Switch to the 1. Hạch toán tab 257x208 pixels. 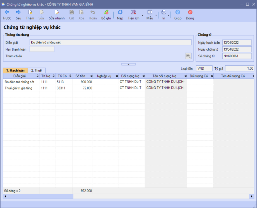15,70
